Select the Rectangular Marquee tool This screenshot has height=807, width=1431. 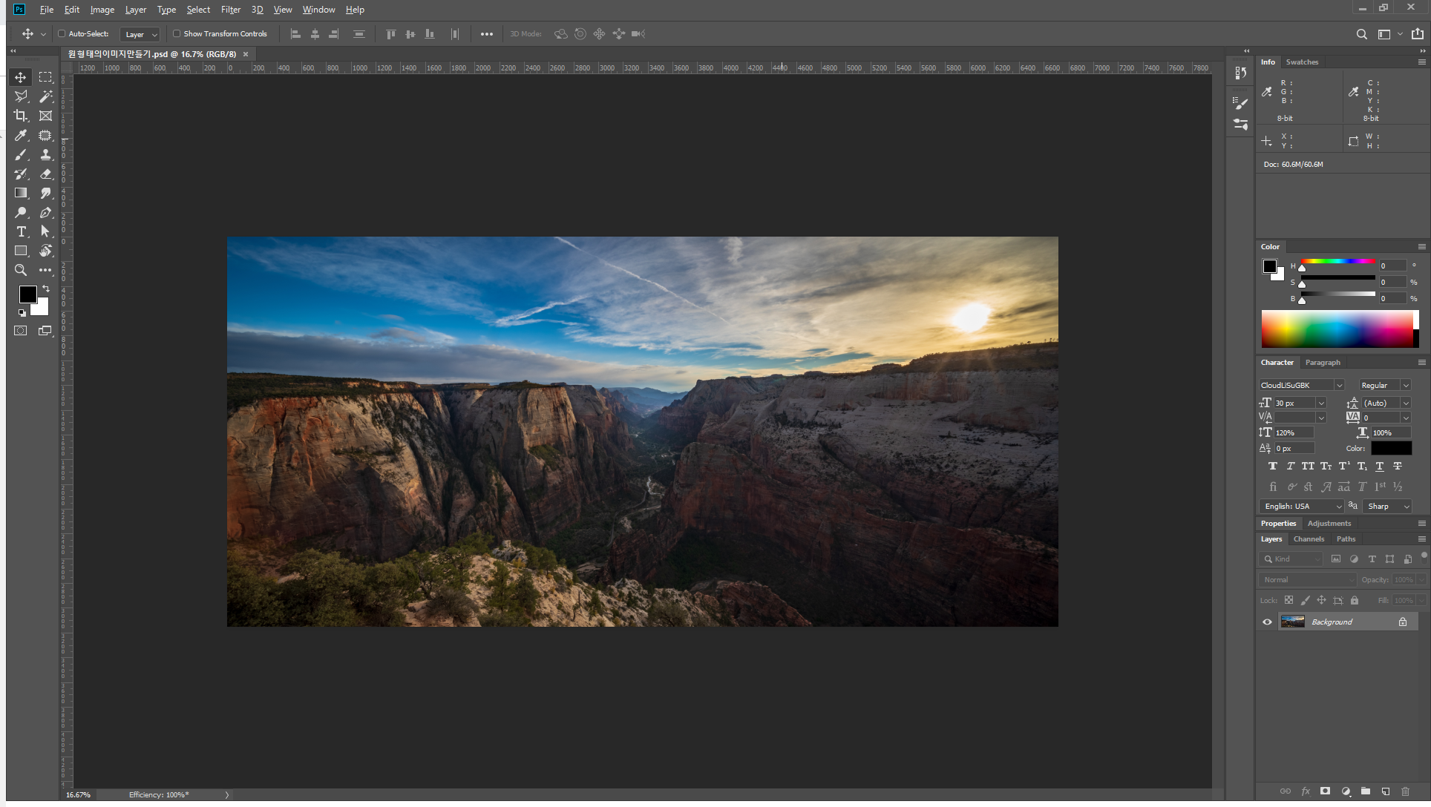[x=45, y=77]
